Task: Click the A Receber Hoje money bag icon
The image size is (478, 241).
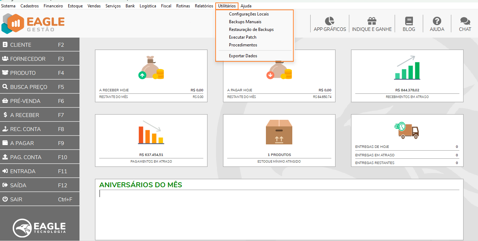Action: 151,67
